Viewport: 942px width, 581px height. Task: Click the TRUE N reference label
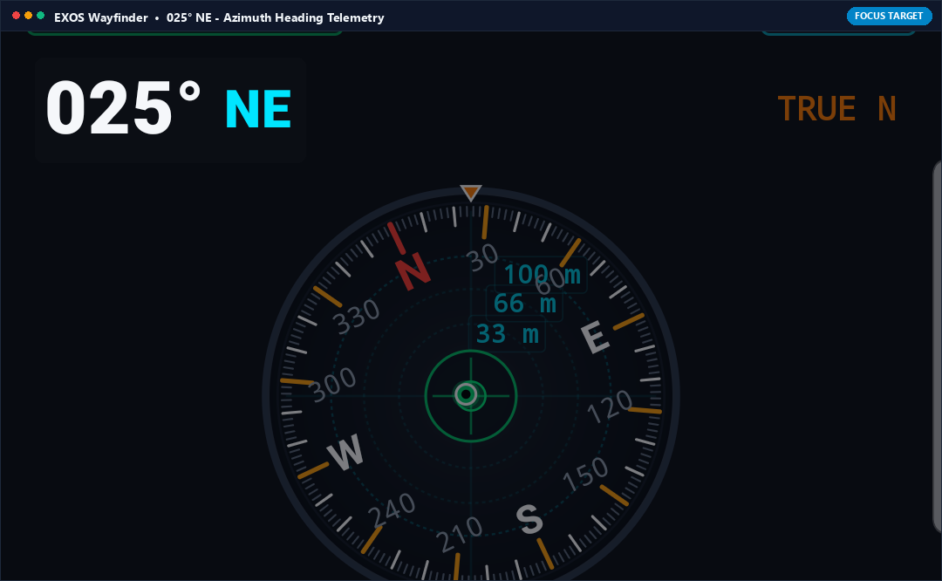tap(836, 109)
